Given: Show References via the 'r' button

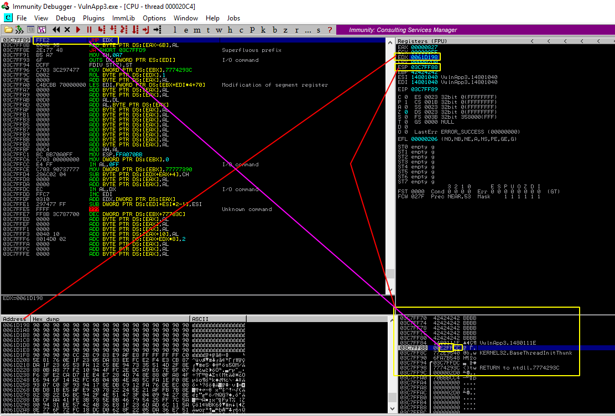Looking at the screenshot, I should click(296, 30).
